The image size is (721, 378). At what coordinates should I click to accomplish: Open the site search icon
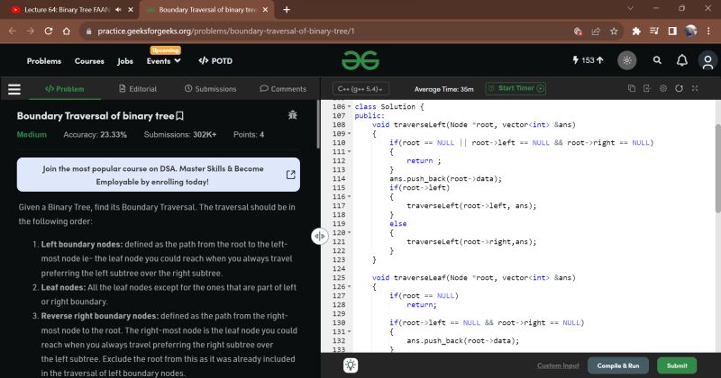(x=657, y=60)
